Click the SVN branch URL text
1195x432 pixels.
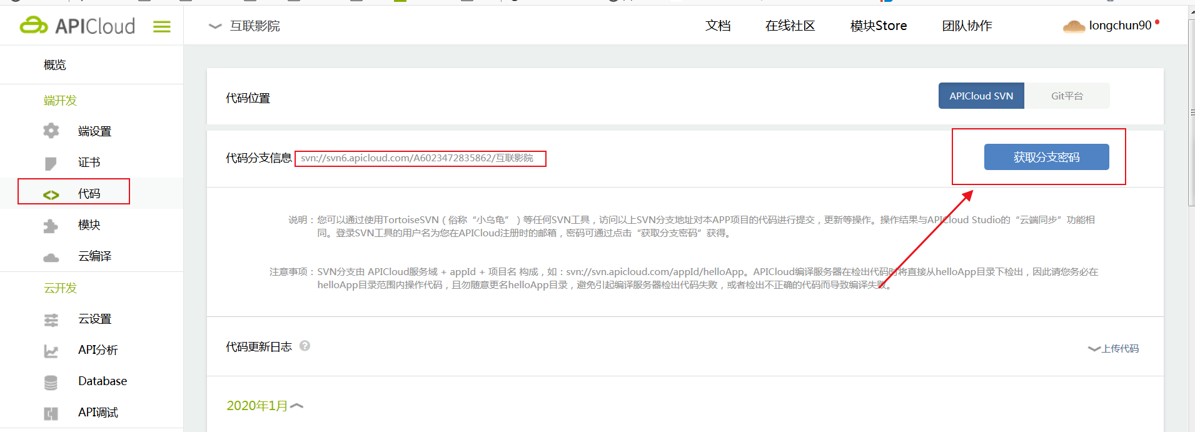pyautogui.click(x=417, y=158)
